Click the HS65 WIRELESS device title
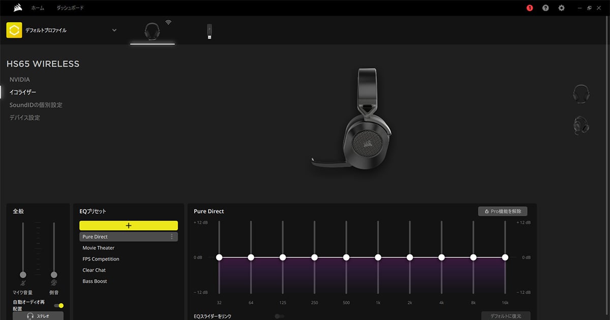The image size is (610, 320). click(43, 64)
